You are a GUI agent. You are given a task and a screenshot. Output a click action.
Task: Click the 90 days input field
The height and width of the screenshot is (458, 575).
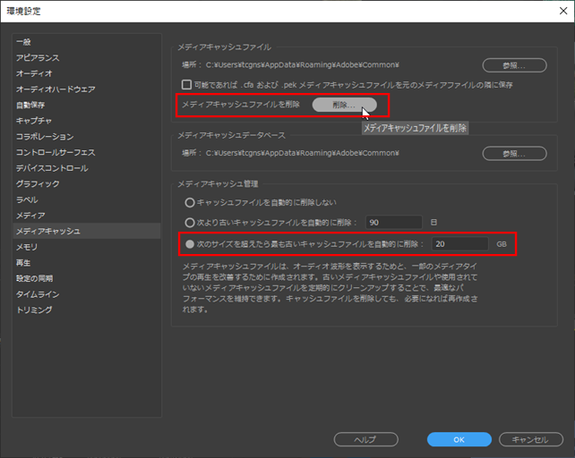coord(394,223)
